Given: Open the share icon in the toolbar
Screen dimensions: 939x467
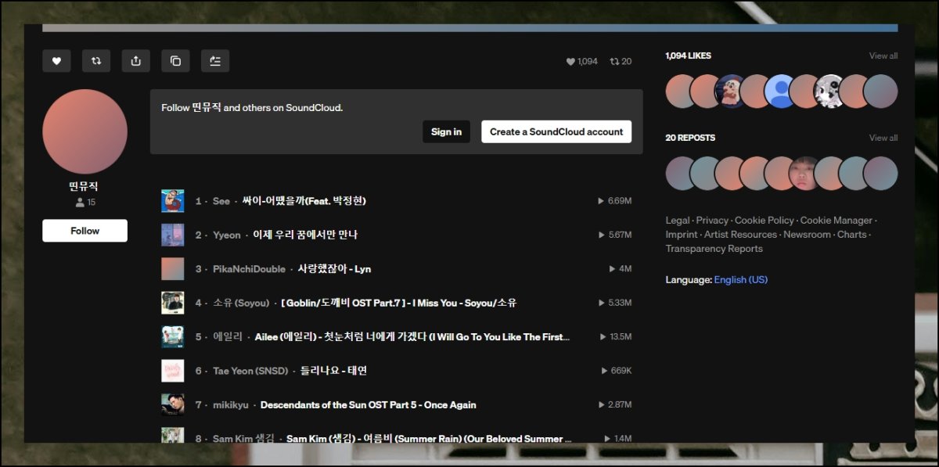Looking at the screenshot, I should (136, 61).
